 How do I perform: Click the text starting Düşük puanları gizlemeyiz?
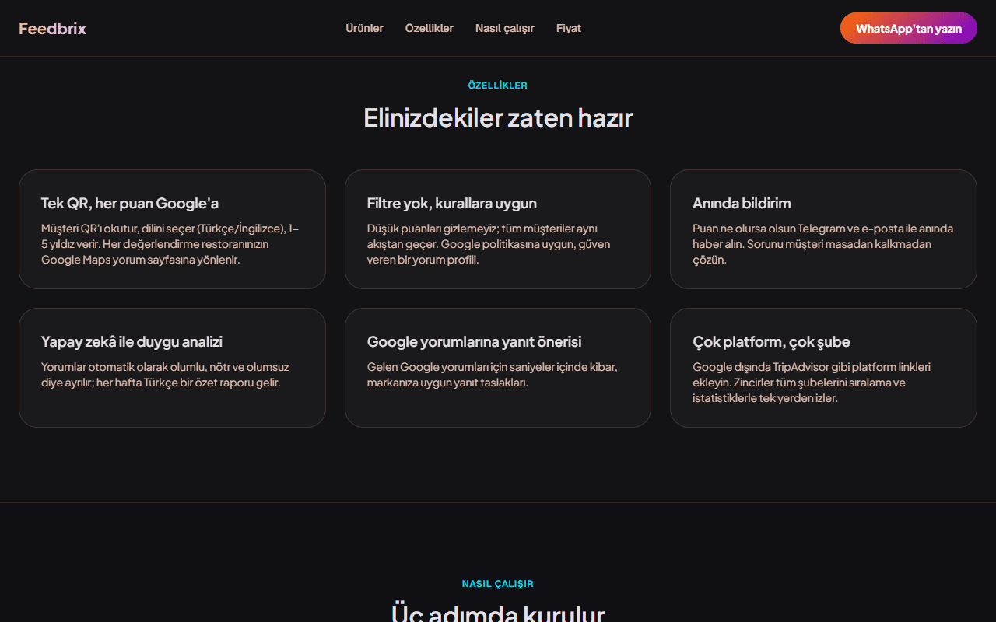click(489, 244)
